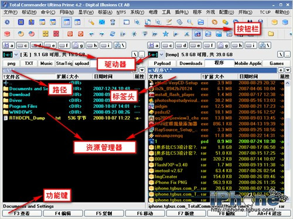The width and height of the screenshot is (293, 219).
Task: Open left panel directory history dropdown arrow
Action: point(142,70)
